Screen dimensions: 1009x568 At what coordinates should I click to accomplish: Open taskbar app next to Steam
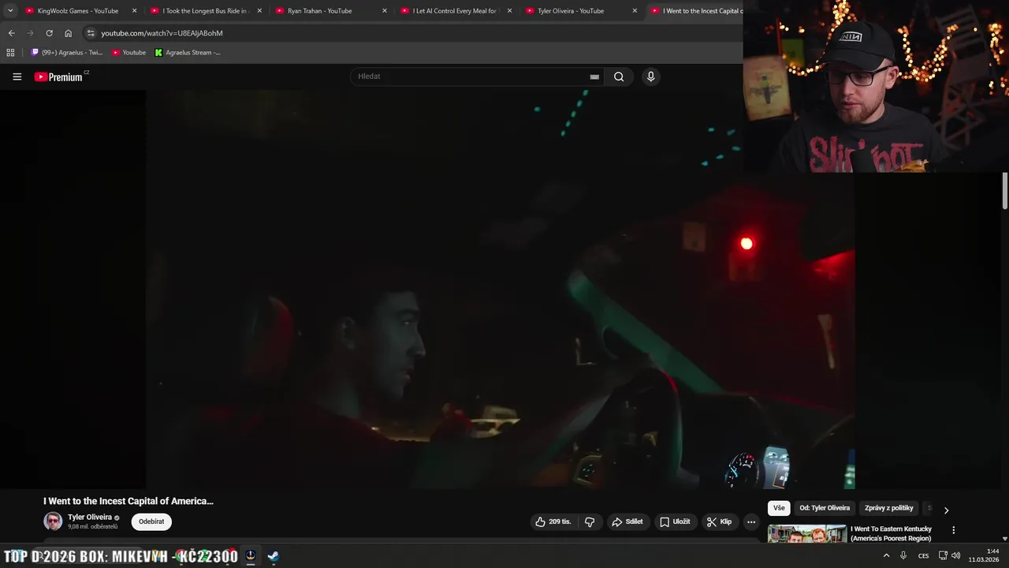(x=251, y=556)
